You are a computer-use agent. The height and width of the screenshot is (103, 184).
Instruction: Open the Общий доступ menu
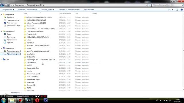coord(48,10)
